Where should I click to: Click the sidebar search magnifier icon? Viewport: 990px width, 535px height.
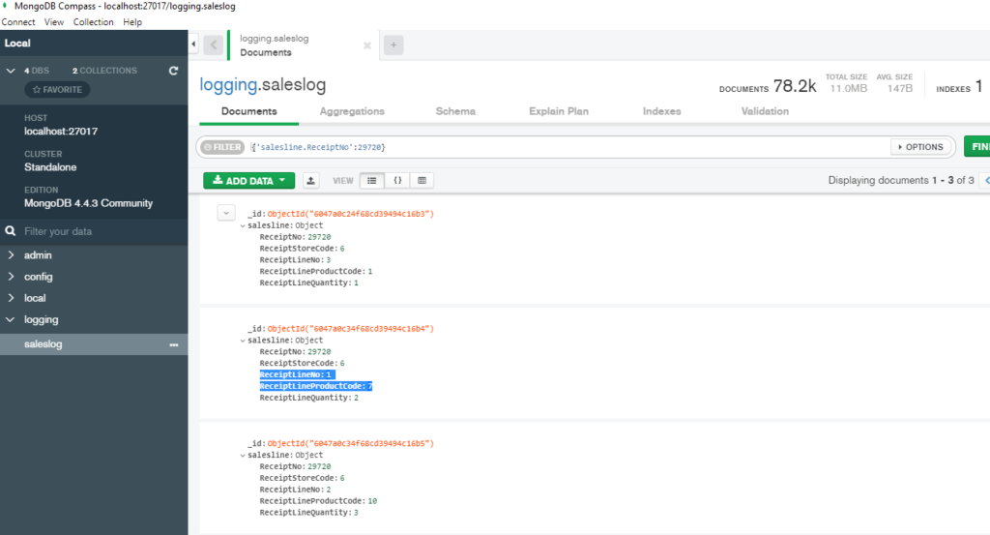click(x=10, y=231)
